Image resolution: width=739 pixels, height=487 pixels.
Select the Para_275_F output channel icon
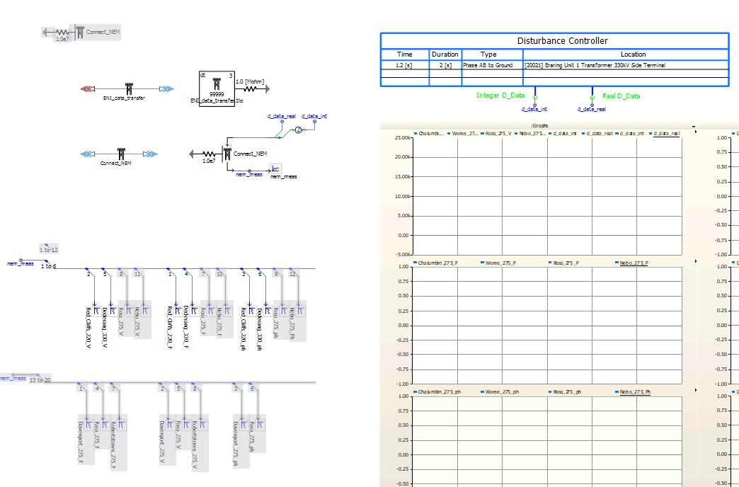click(105, 425)
